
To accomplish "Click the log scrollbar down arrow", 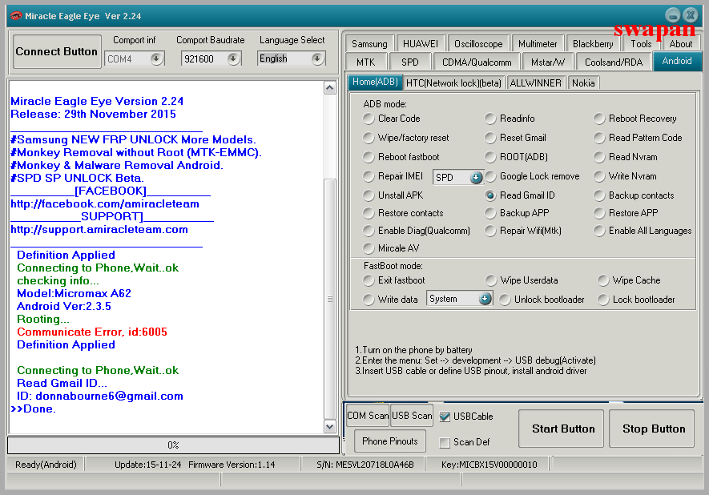I will pyautogui.click(x=330, y=426).
